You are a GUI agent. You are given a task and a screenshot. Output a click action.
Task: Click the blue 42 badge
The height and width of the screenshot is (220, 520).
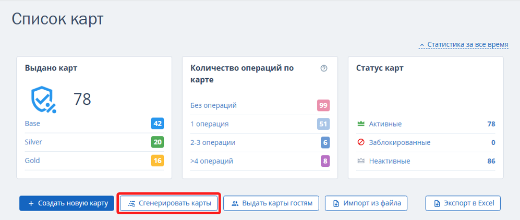158,124
